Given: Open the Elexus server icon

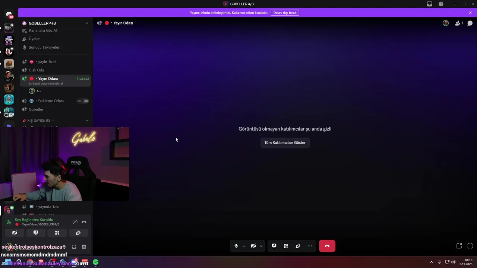Looking at the screenshot, I should 9,100.
